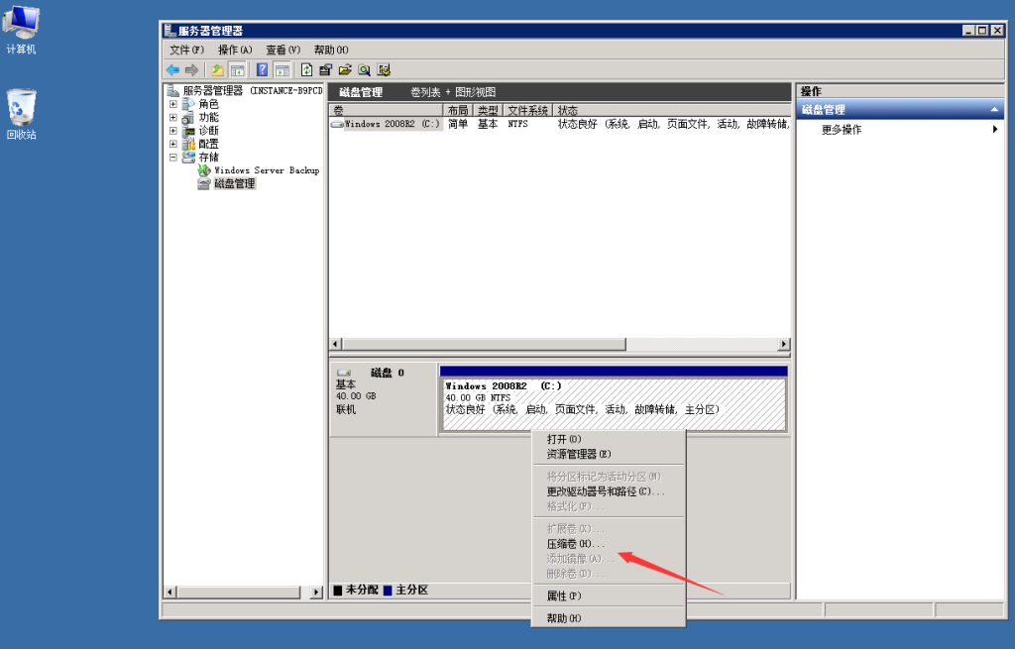This screenshot has width=1015, height=649.
Task: Open the 更多操作 submenu arrow
Action: (x=995, y=130)
